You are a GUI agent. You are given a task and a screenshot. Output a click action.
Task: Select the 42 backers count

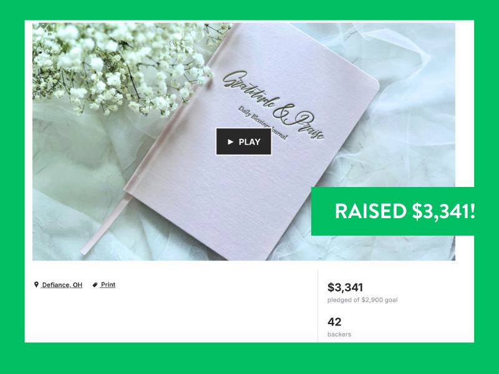click(334, 322)
